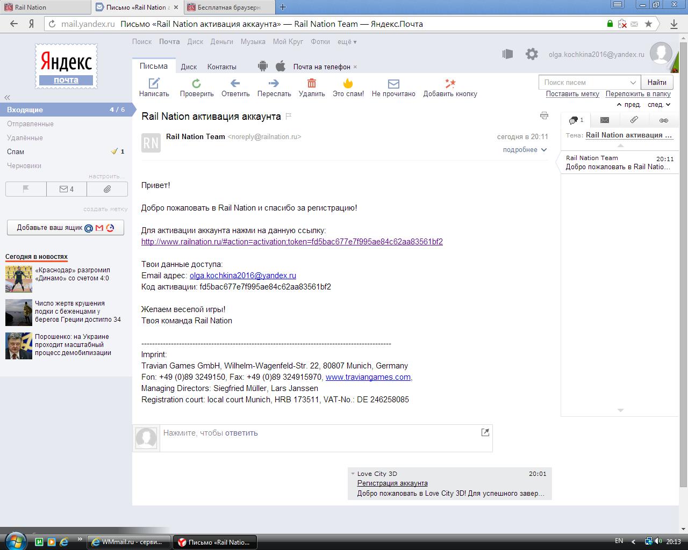Click the themes icon beside the gear

[x=507, y=54]
